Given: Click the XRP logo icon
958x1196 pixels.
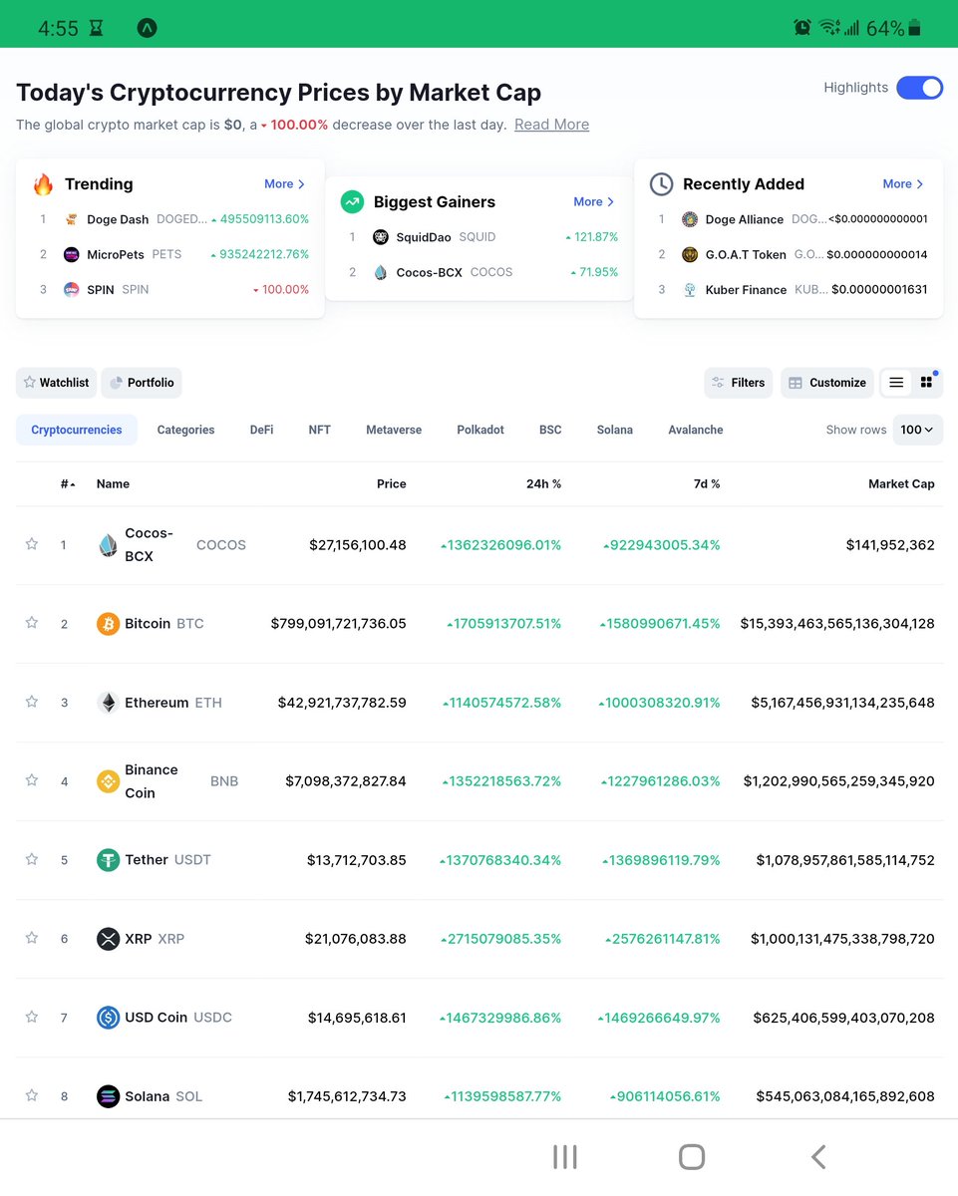Looking at the screenshot, I should coord(108,939).
